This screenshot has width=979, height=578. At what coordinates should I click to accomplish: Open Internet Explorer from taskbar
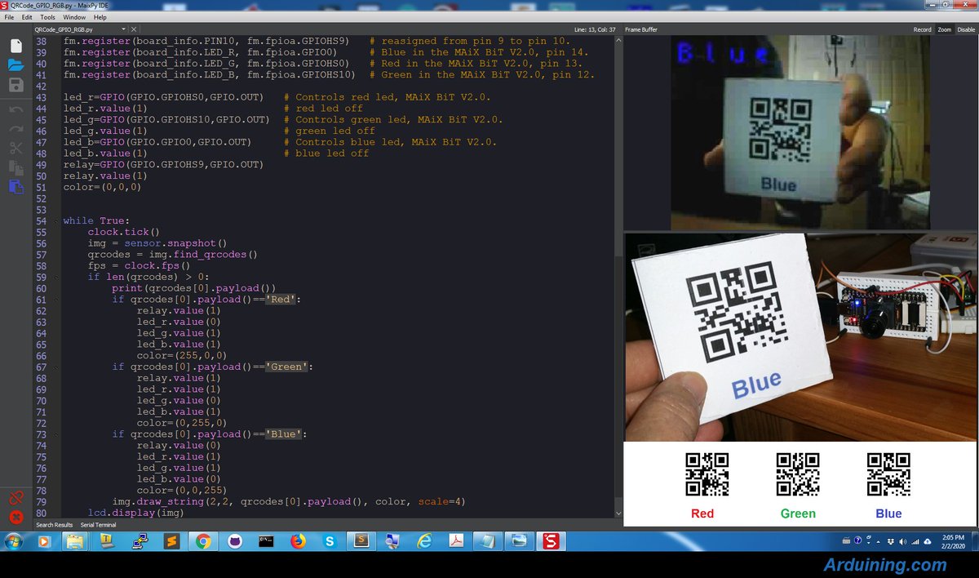coord(424,541)
